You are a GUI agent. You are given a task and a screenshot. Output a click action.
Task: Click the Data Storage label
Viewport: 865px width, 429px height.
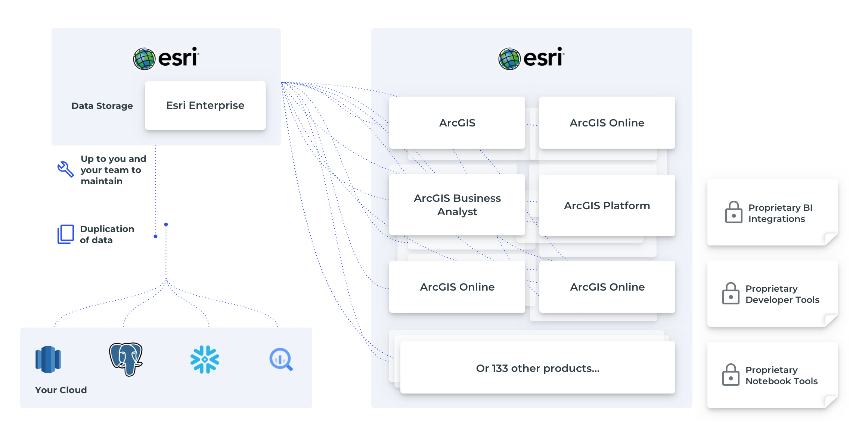tap(102, 106)
